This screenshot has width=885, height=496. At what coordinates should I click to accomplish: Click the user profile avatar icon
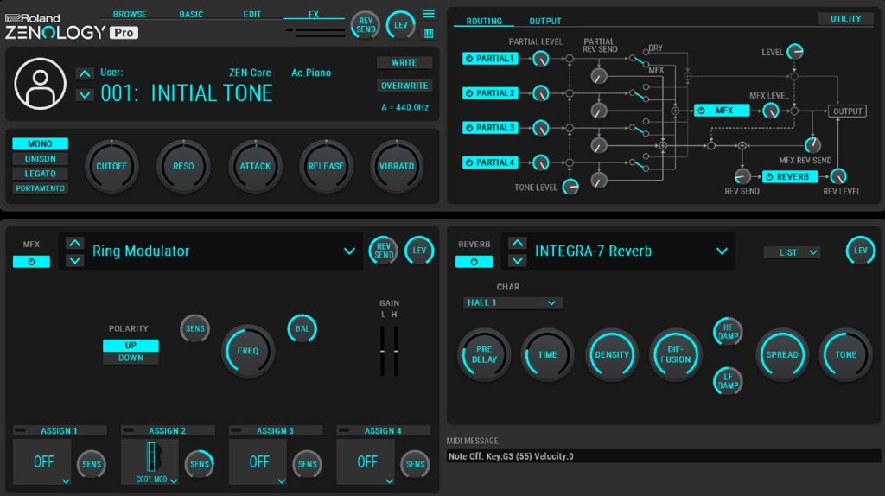click(x=40, y=84)
